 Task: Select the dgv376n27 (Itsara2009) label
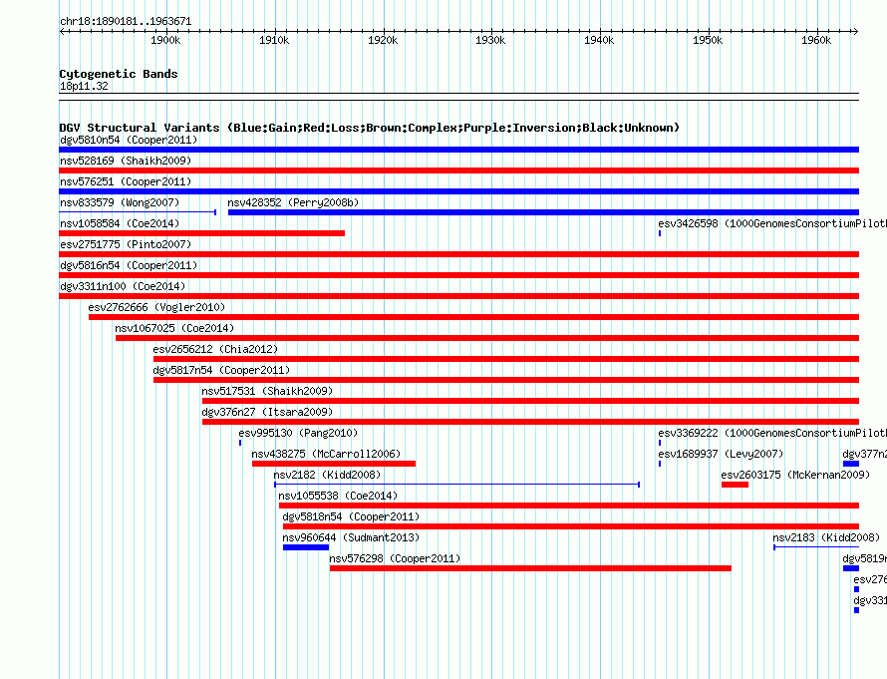tap(267, 412)
